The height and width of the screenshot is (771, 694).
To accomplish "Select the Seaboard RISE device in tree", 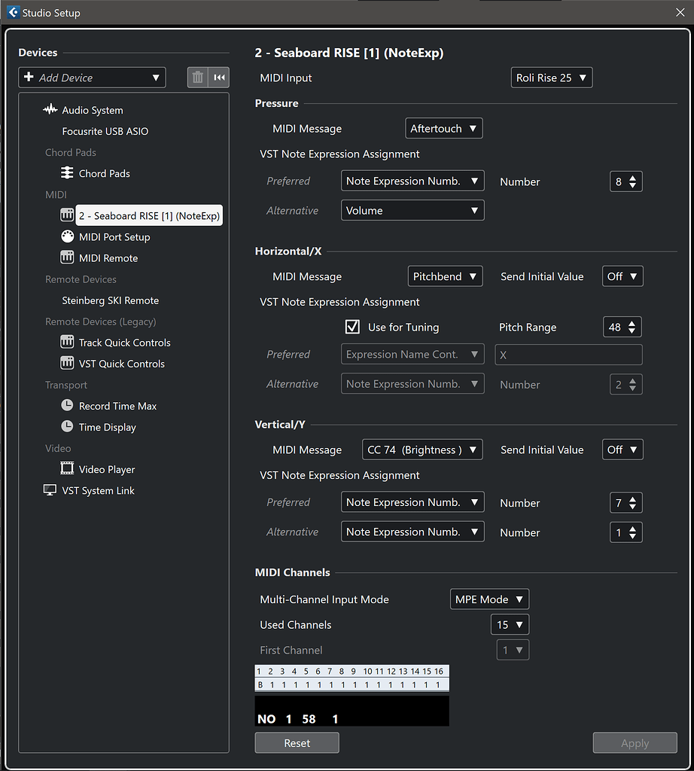I will click(x=148, y=215).
